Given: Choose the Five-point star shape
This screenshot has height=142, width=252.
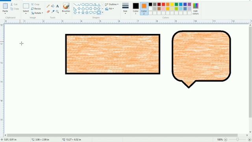Looking at the screenshot, I should (x=83, y=12).
